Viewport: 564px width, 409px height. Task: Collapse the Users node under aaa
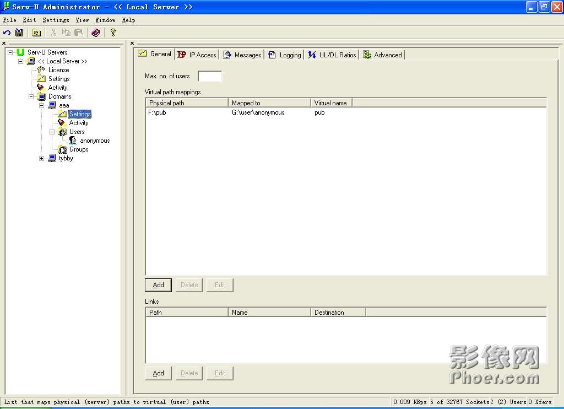(52, 132)
